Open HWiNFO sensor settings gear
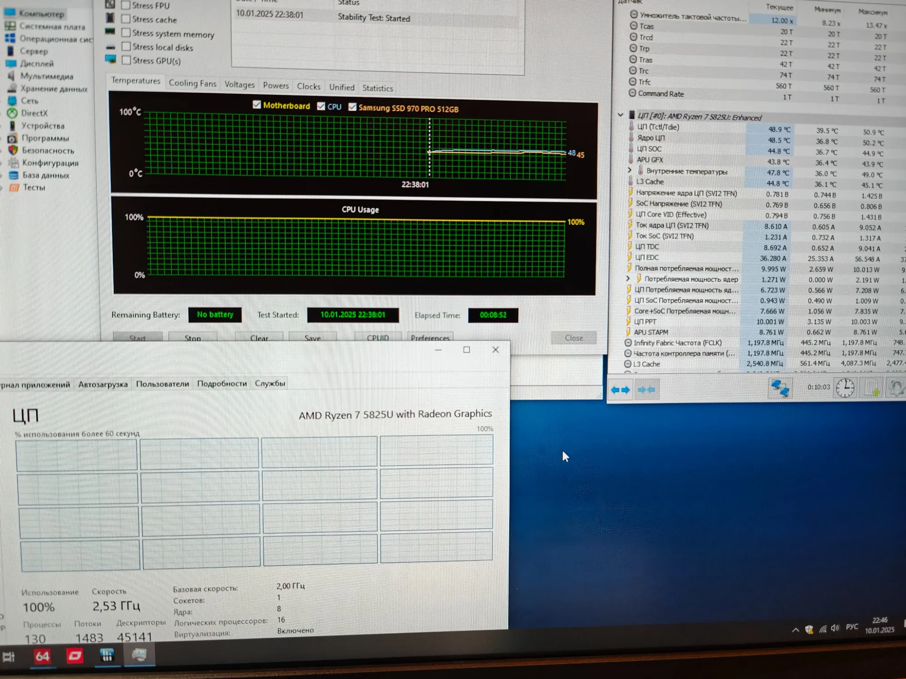This screenshot has width=906, height=679. [896, 388]
